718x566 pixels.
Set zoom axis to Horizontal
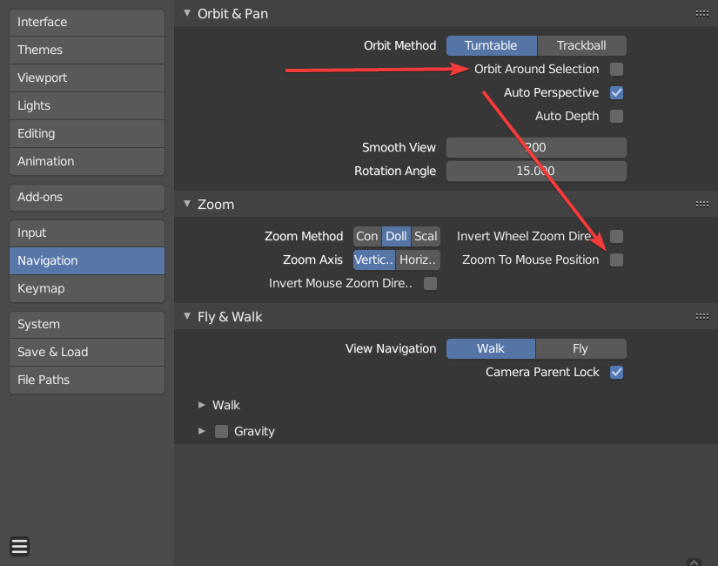(418, 259)
